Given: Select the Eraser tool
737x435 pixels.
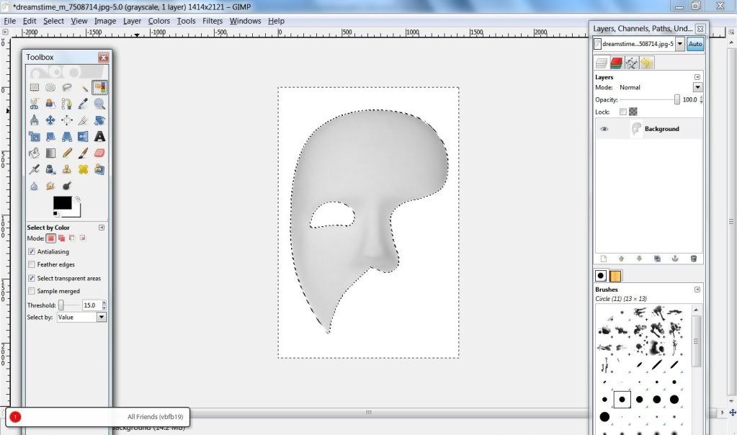Looking at the screenshot, I should pos(99,153).
